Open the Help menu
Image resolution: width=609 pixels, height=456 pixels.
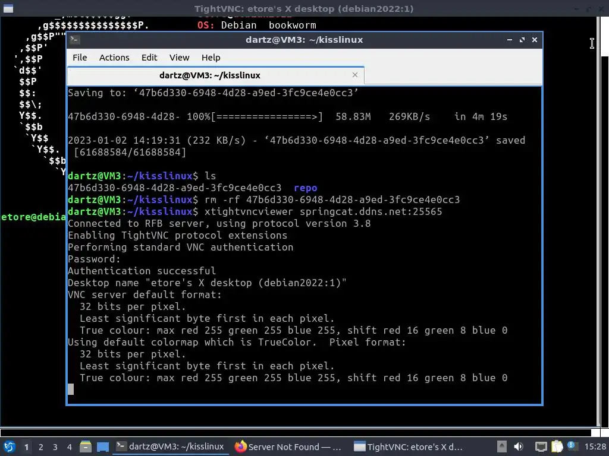[211, 58]
